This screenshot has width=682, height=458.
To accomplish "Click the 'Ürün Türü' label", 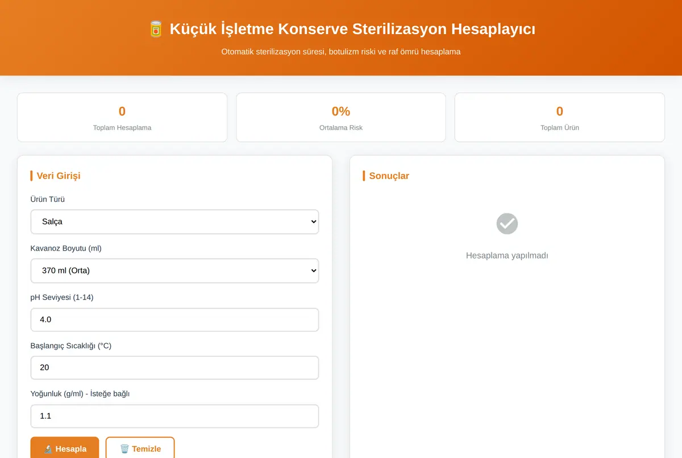I will 48,199.
